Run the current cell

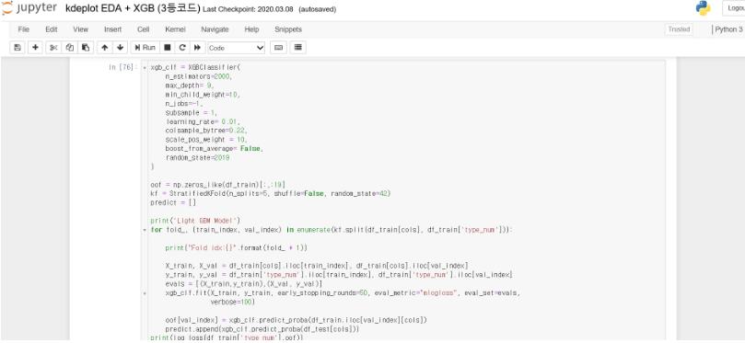pyautogui.click(x=145, y=48)
